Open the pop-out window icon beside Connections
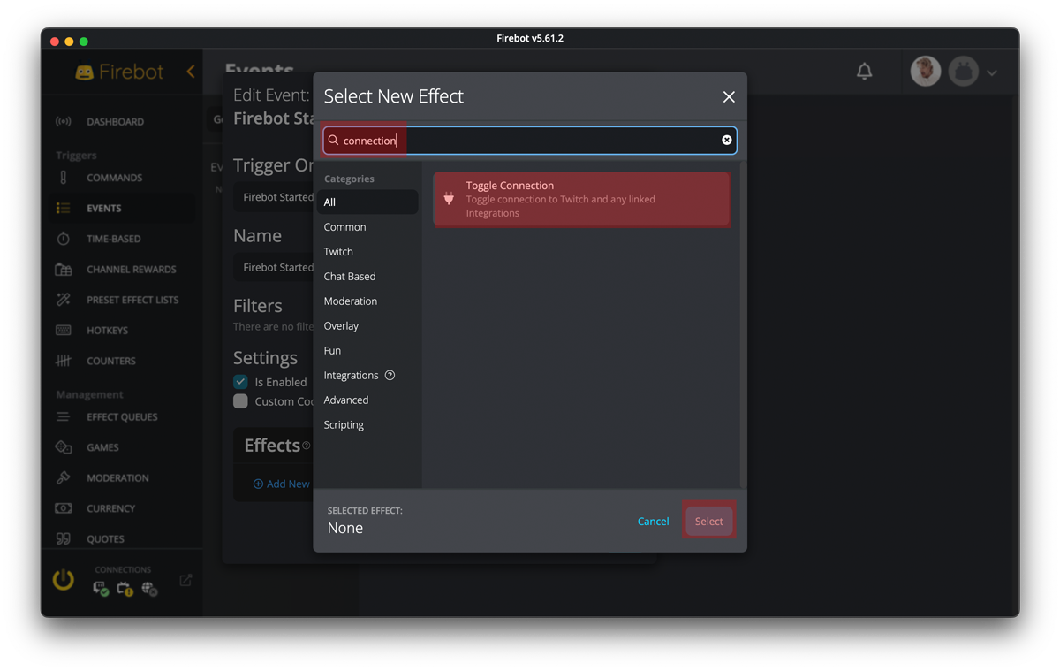Viewport: 1060px width, 671px height. pos(185,580)
